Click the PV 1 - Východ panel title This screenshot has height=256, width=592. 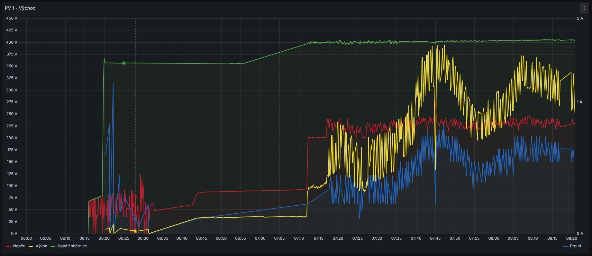tap(20, 8)
